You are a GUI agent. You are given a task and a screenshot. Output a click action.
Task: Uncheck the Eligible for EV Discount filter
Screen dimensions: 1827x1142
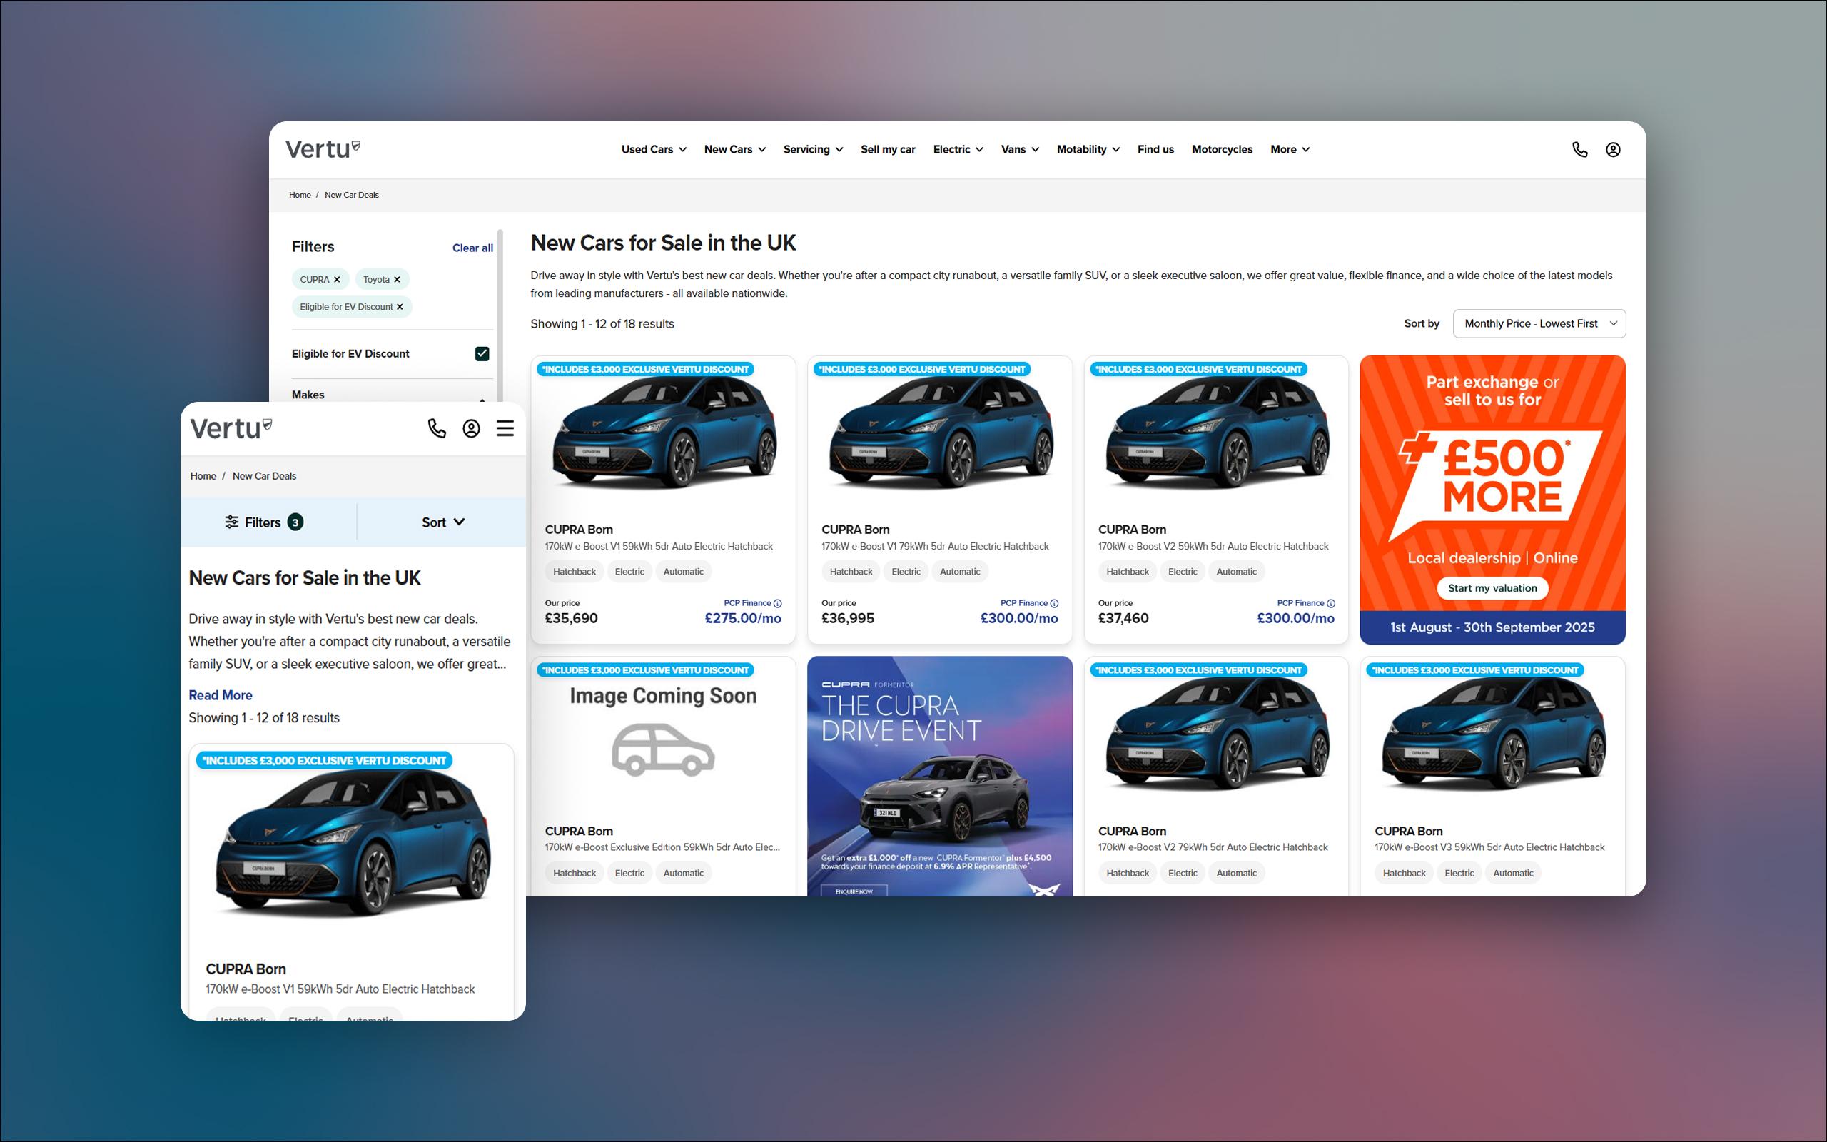tap(482, 353)
